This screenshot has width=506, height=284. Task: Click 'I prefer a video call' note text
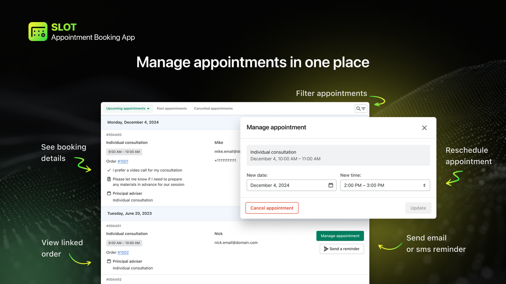147,170
